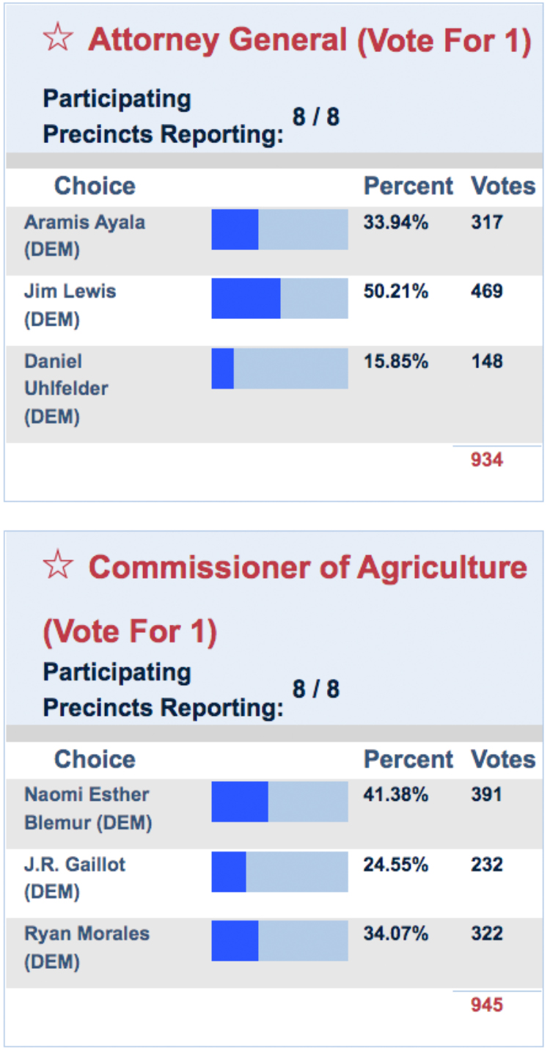Select Naomi Esther Blemur candidate name
Viewport: 550px width, 1062px height.
pyautogui.click(x=87, y=795)
